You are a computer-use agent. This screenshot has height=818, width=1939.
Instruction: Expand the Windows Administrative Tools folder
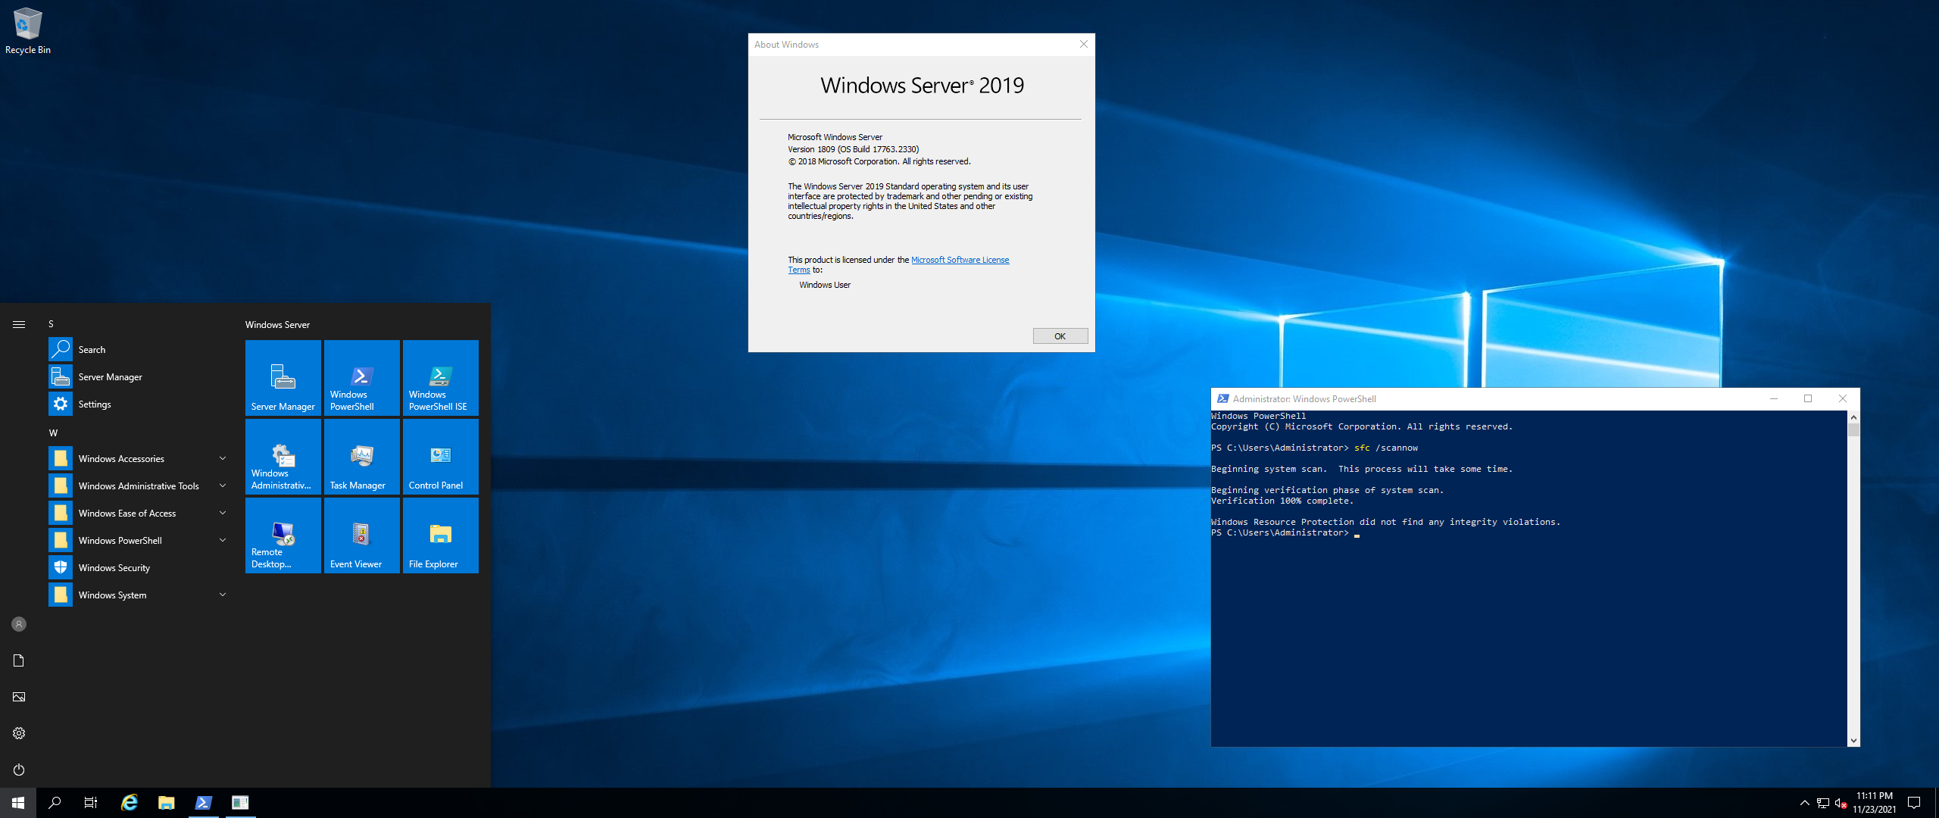coord(139,485)
